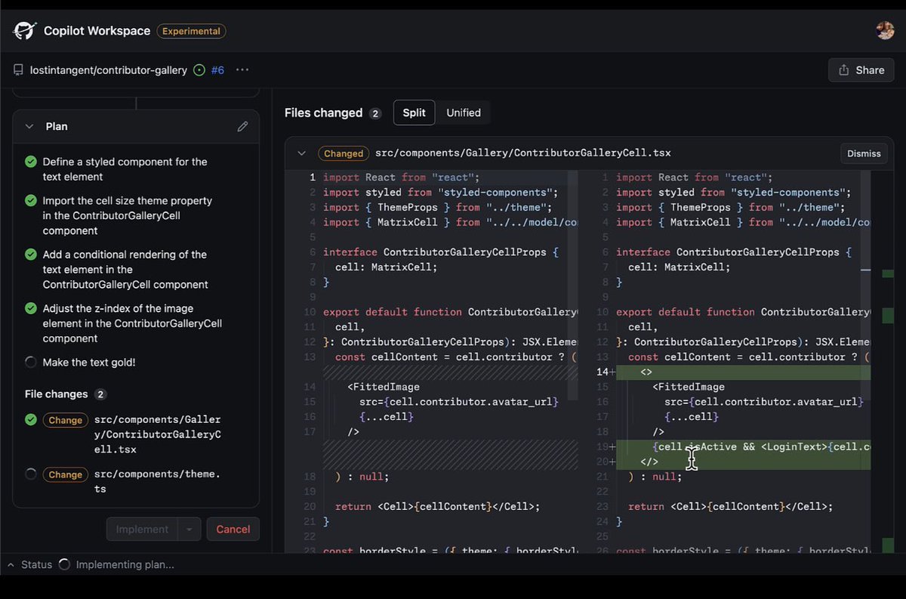Click the Share button
This screenshot has height=599, width=906.
coord(861,70)
